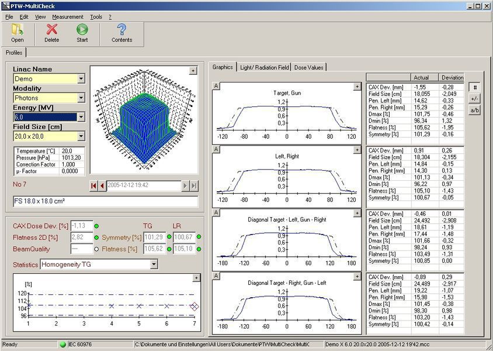Open the Field Size [cm] dropdown
The width and height of the screenshot is (493, 351).
point(82,136)
